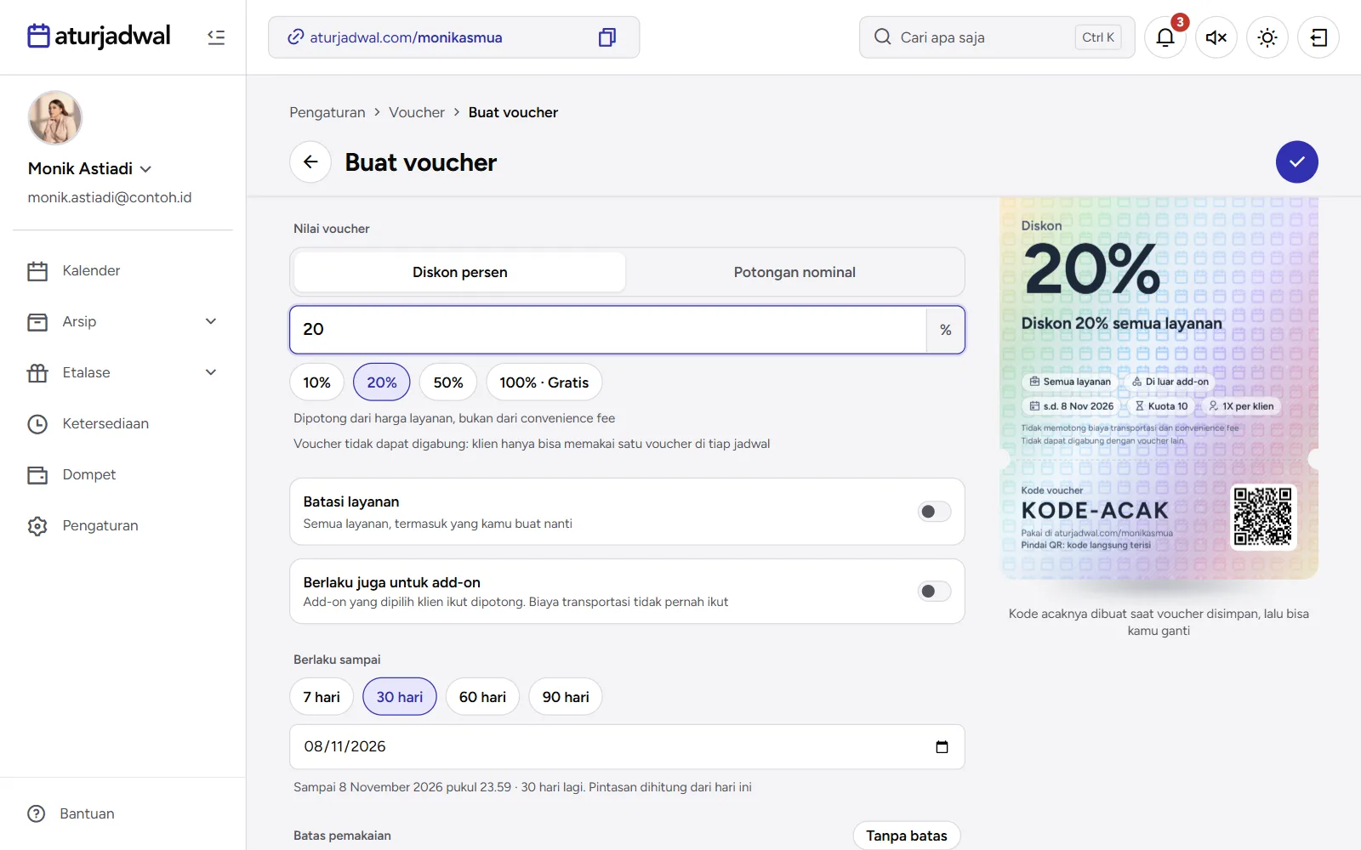The height and width of the screenshot is (850, 1361).
Task: Switch to Diskon persen tab
Action: 460,272
